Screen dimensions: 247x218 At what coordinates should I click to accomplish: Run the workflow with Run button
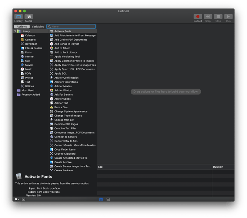[228, 17]
